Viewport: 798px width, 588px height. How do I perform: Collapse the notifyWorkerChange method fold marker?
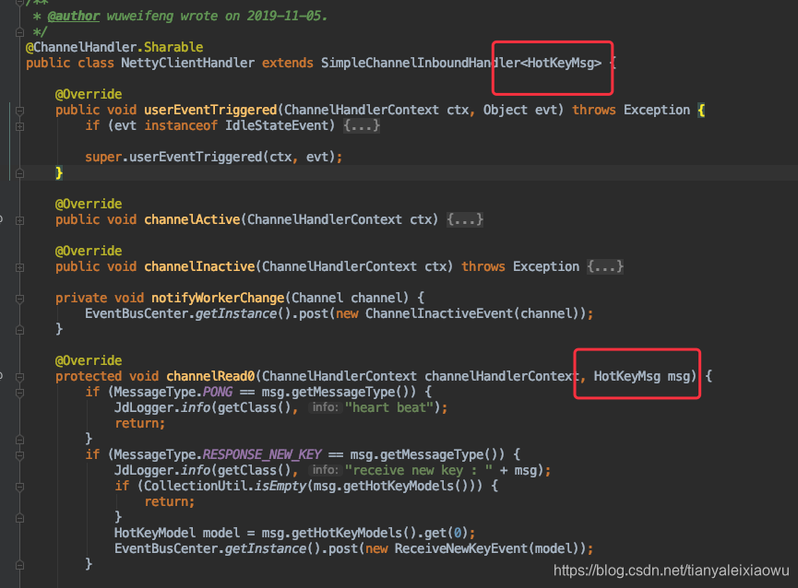tap(20, 299)
